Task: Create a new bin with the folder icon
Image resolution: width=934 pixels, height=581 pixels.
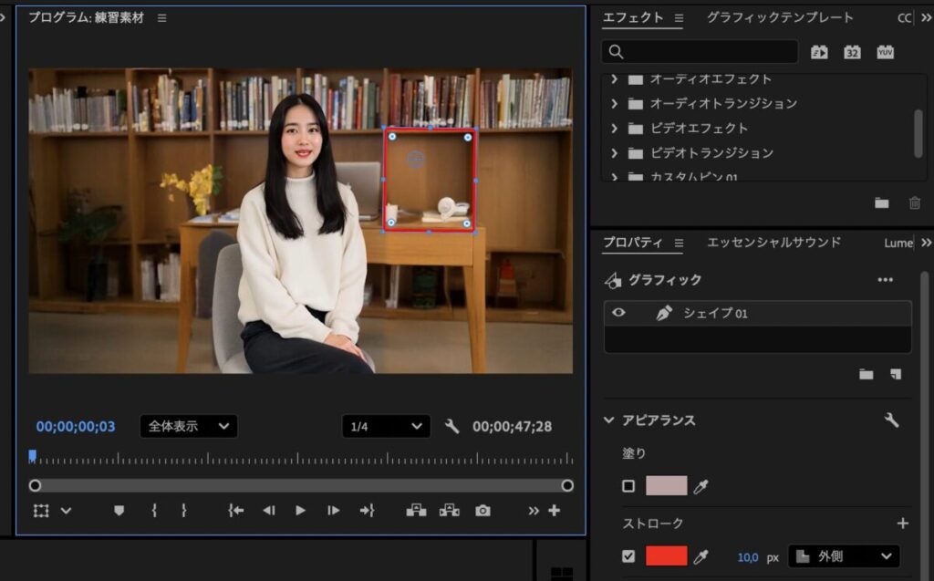Action: [881, 202]
